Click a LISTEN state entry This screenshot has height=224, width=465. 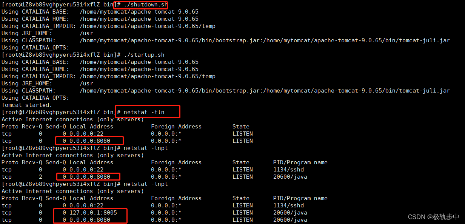[242, 133]
